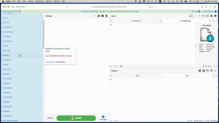Viewport: 219px width, 123px height.
Task: Open Safari downloads icon
Action: pyautogui.click(x=202, y=7)
